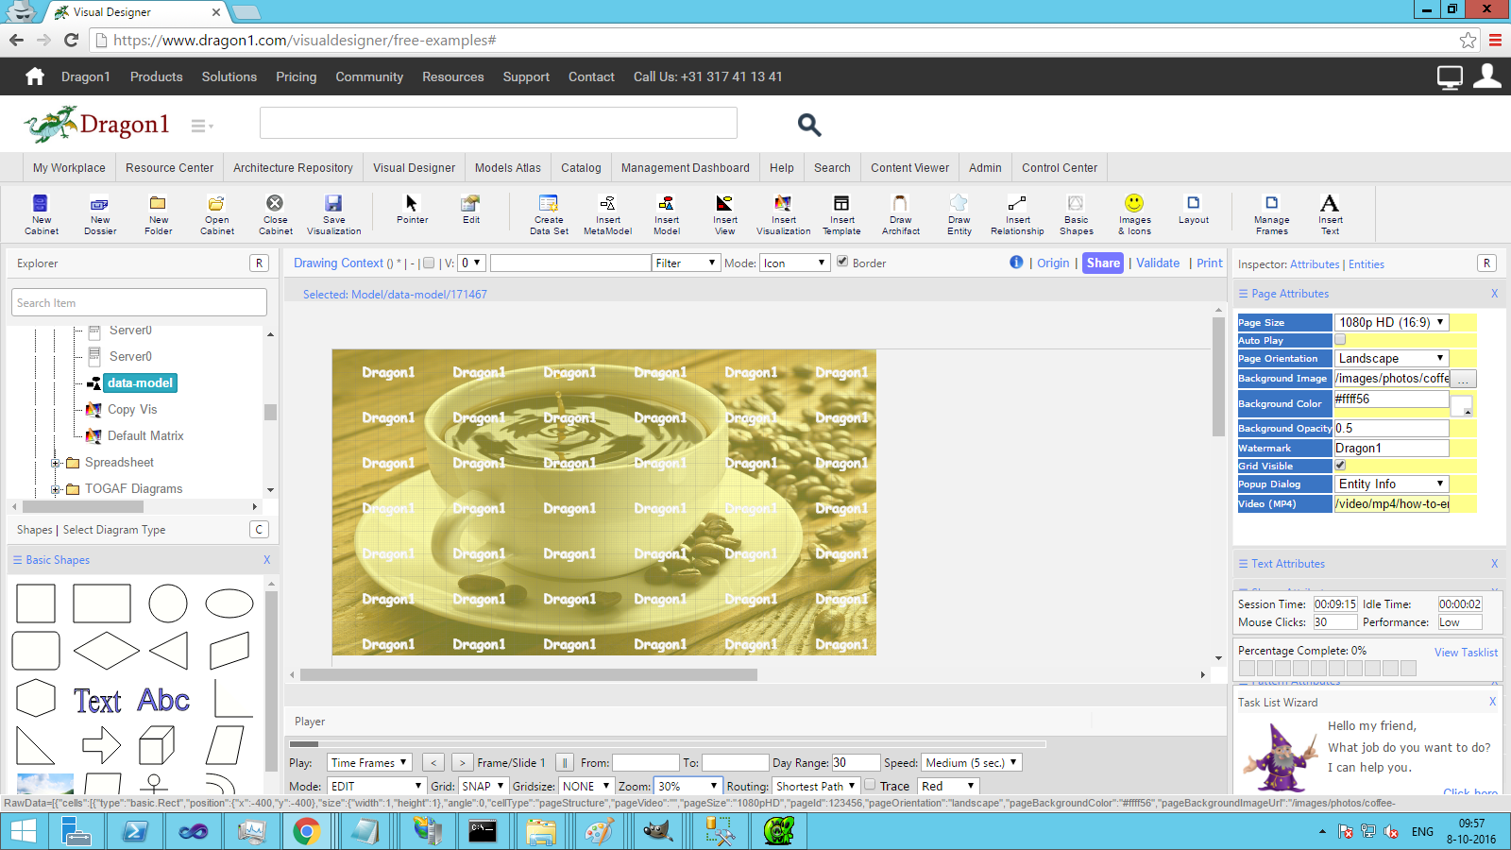The width and height of the screenshot is (1511, 850).
Task: Select Draw Entity tool
Action: point(959,213)
